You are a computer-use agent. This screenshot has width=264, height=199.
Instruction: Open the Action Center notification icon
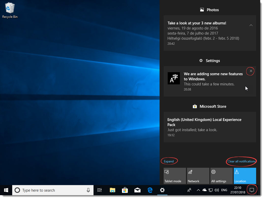coord(252,189)
